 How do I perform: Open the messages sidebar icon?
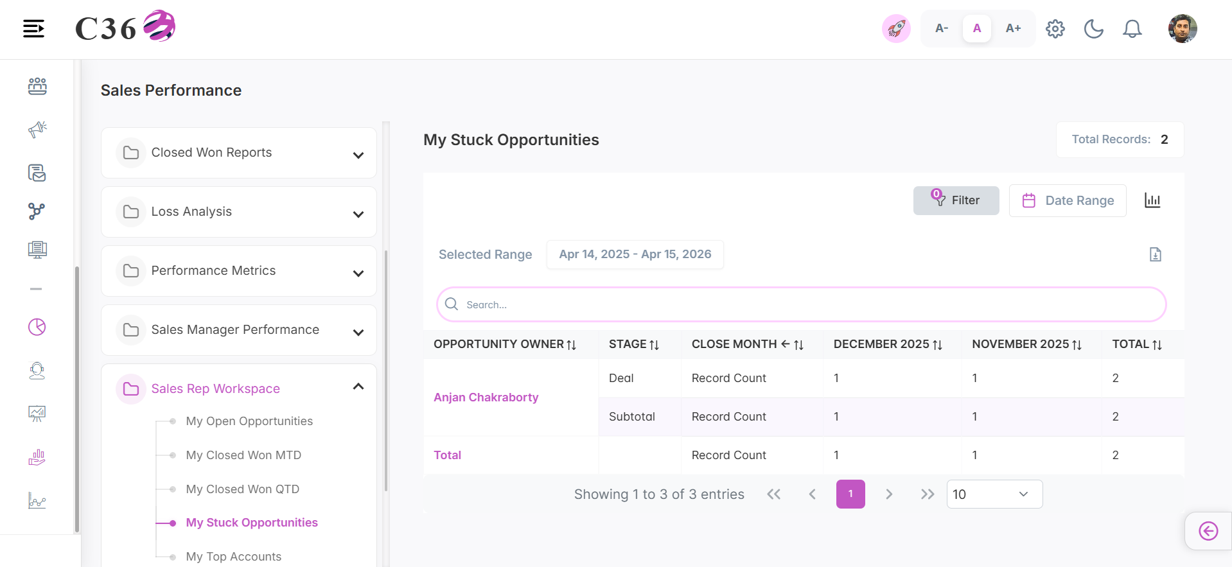(37, 173)
